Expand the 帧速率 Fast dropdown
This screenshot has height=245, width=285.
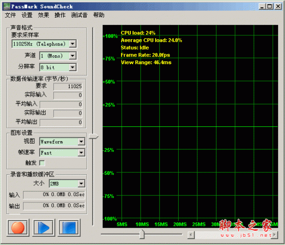click(x=81, y=152)
